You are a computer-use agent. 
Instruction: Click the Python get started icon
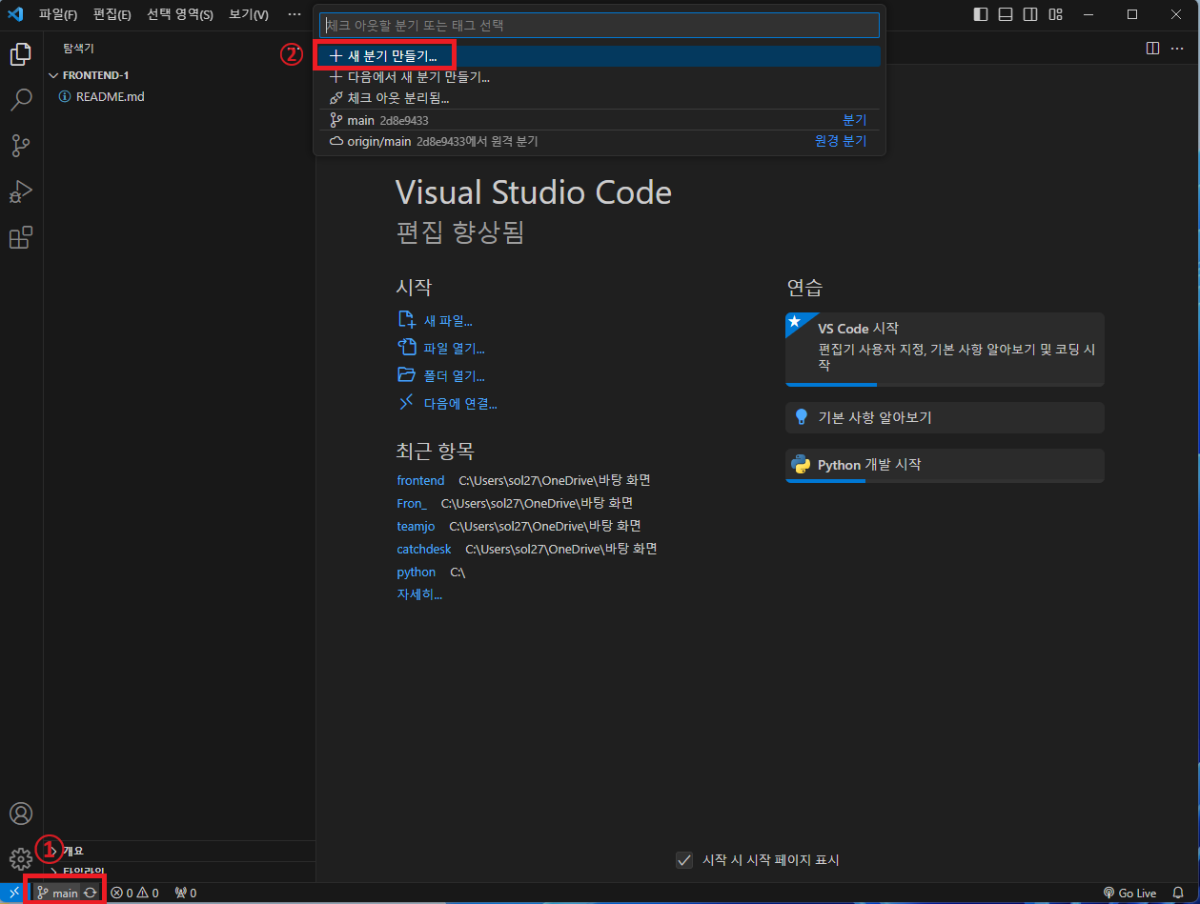tap(802, 465)
